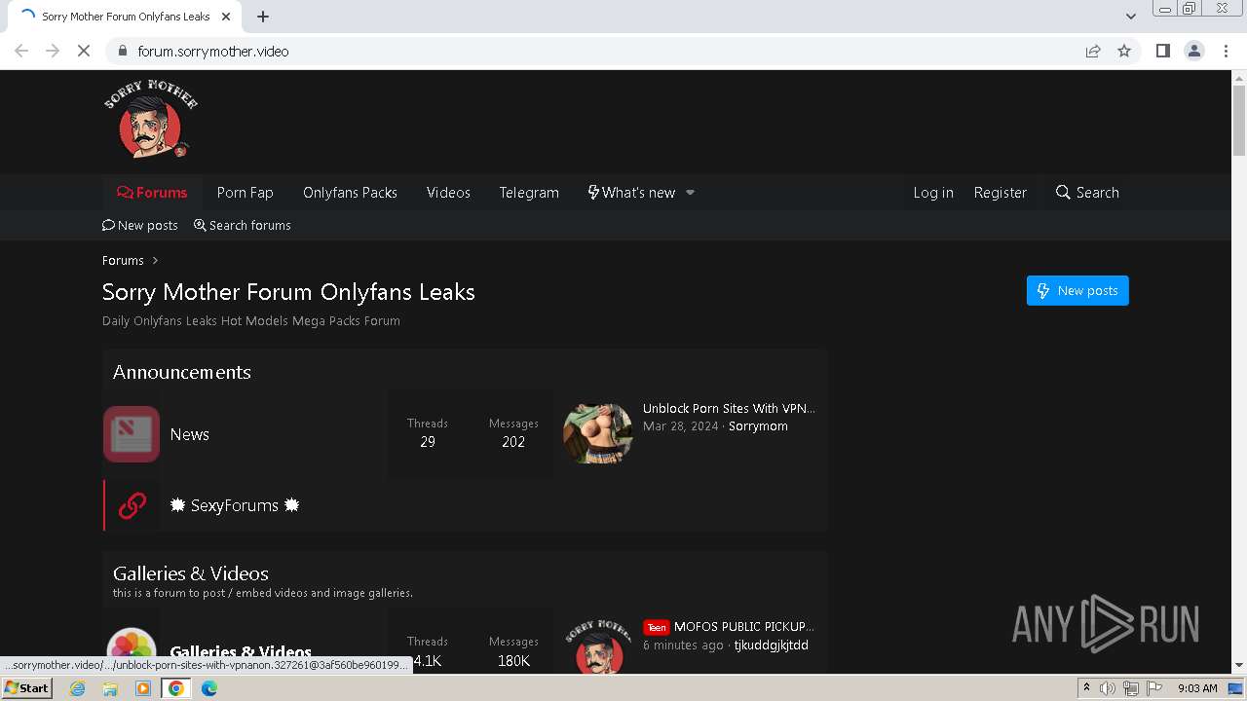Click the Galleries latest-post avatar thumbnail
This screenshot has width=1247, height=701.
(x=598, y=646)
